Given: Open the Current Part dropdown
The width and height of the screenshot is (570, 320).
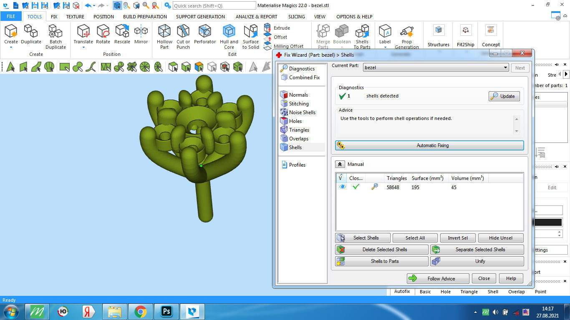Looking at the screenshot, I should pos(436,67).
